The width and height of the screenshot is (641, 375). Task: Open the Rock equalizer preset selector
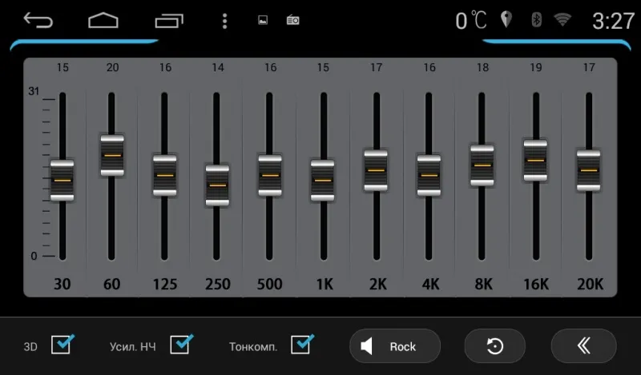pos(395,346)
